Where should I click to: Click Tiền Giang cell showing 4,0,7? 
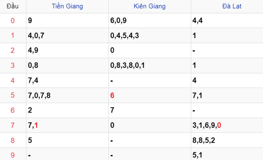pyautogui.click(x=67, y=35)
